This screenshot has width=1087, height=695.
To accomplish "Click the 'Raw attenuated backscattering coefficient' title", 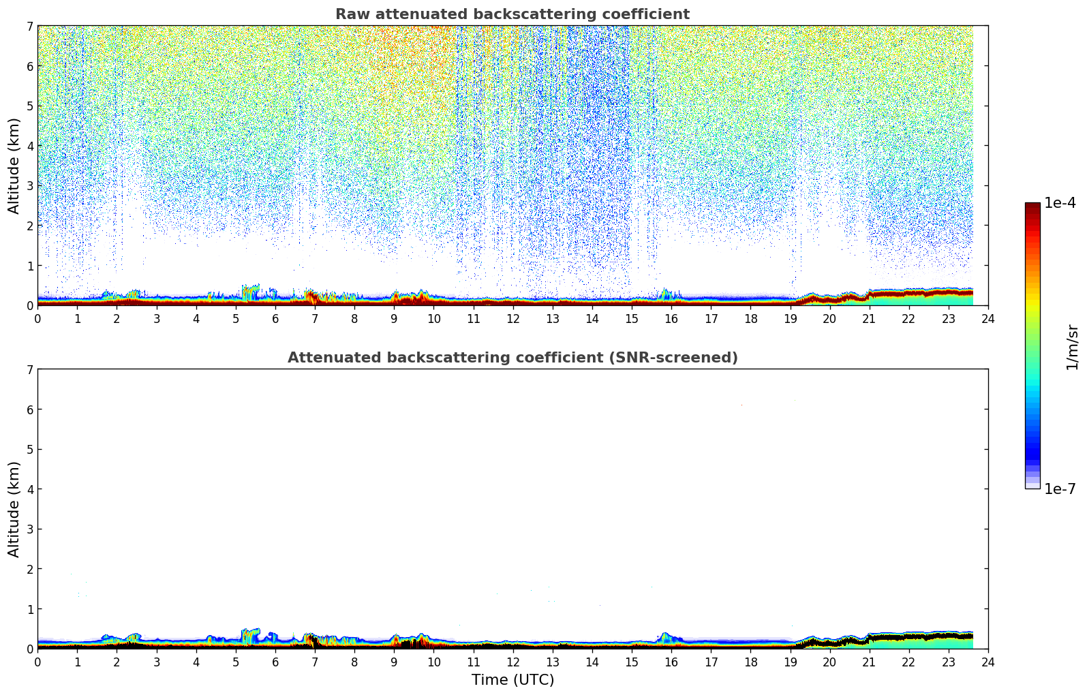I will pyautogui.click(x=512, y=14).
